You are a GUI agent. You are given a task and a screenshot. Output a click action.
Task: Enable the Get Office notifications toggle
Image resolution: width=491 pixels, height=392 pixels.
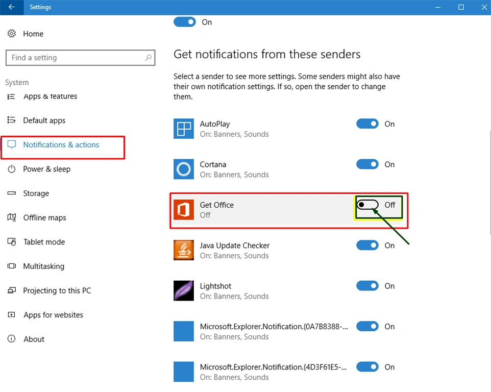click(367, 205)
